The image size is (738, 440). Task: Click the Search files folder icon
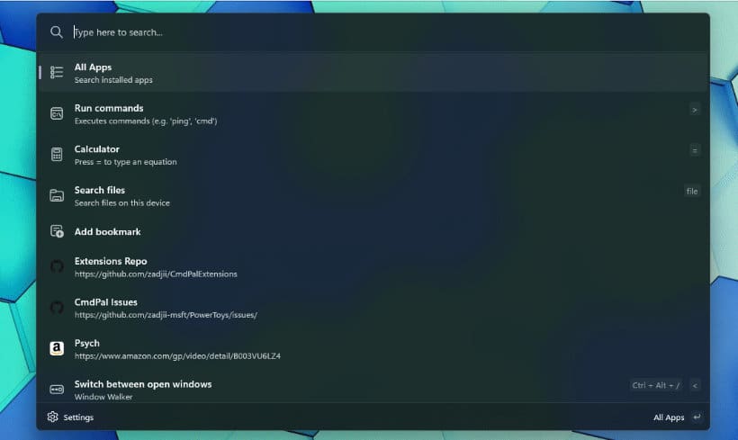(x=57, y=195)
